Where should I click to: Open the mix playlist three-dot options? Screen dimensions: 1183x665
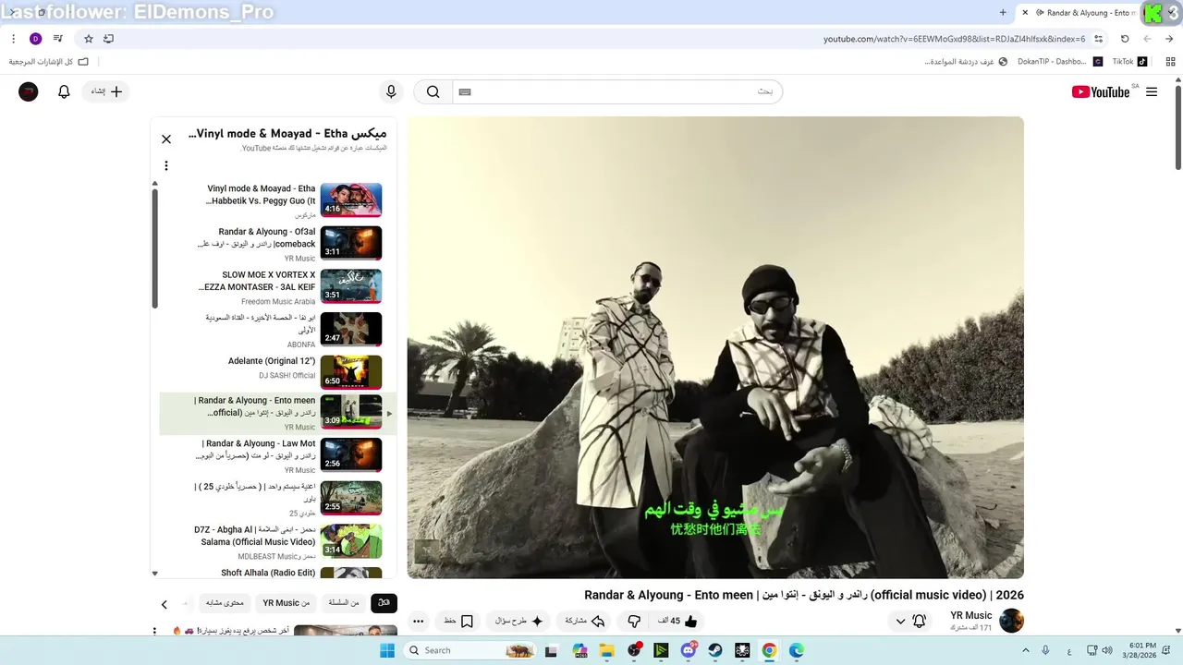pos(166,166)
